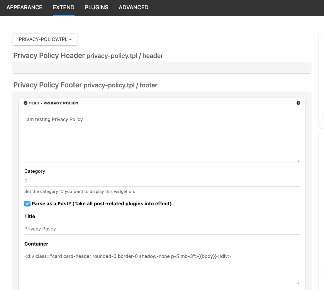Click the empty Privacy Policy Header widget area

click(x=162, y=68)
